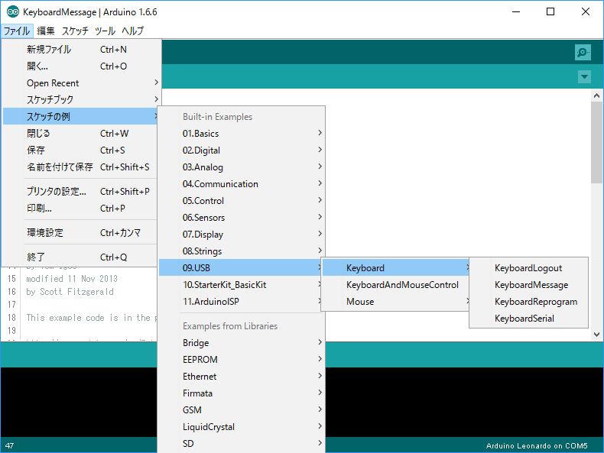Open the KeyboardSerial example

point(524,319)
